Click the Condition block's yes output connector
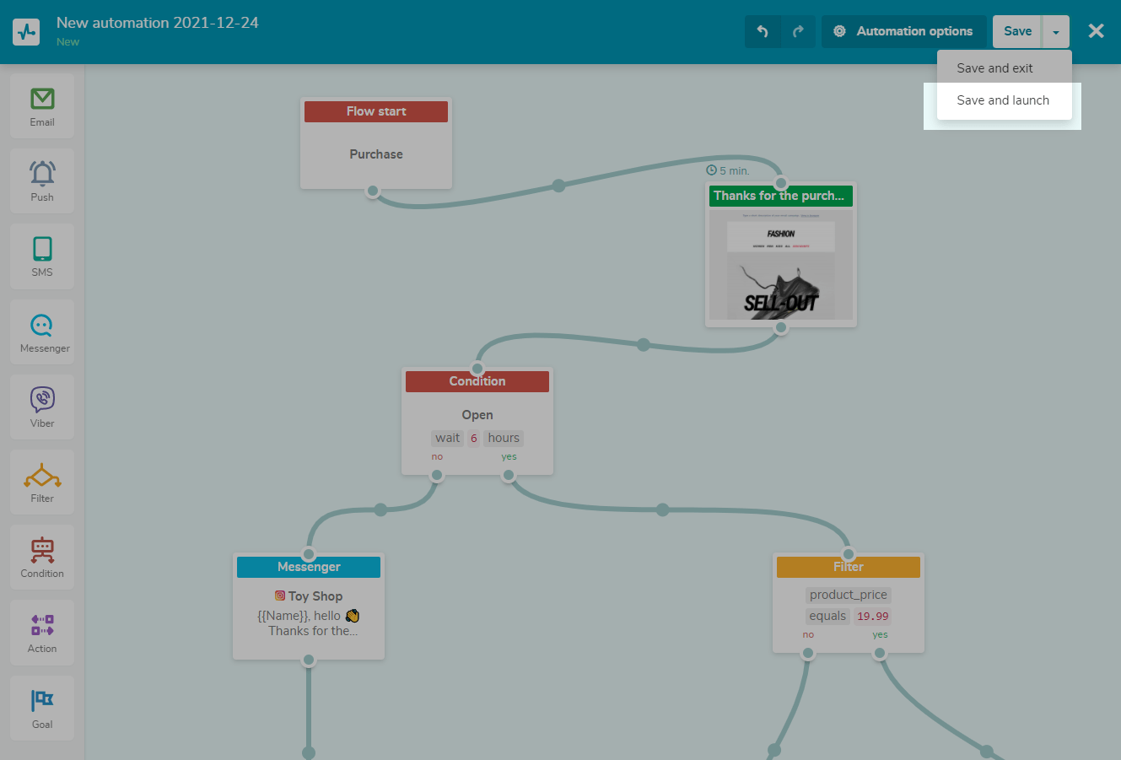 pos(509,475)
